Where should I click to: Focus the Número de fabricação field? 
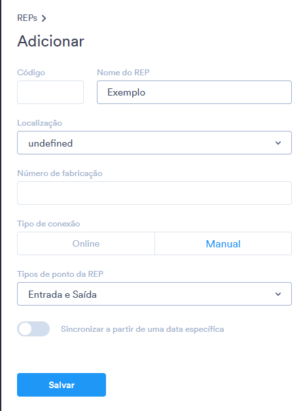click(154, 193)
